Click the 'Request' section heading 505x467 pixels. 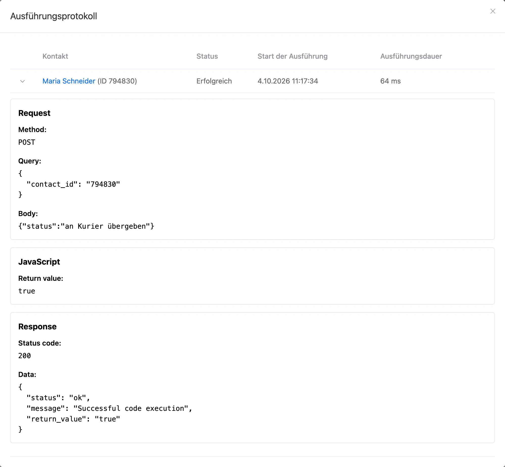34,113
